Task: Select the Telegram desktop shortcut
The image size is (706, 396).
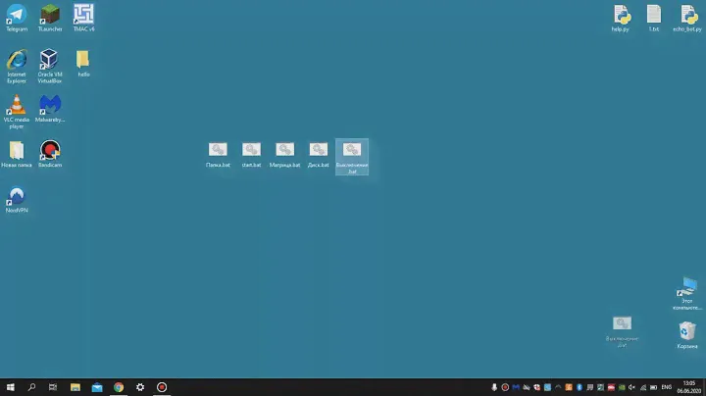Action: click(17, 15)
